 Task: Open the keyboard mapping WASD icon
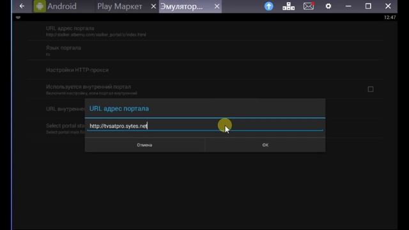tap(288, 6)
